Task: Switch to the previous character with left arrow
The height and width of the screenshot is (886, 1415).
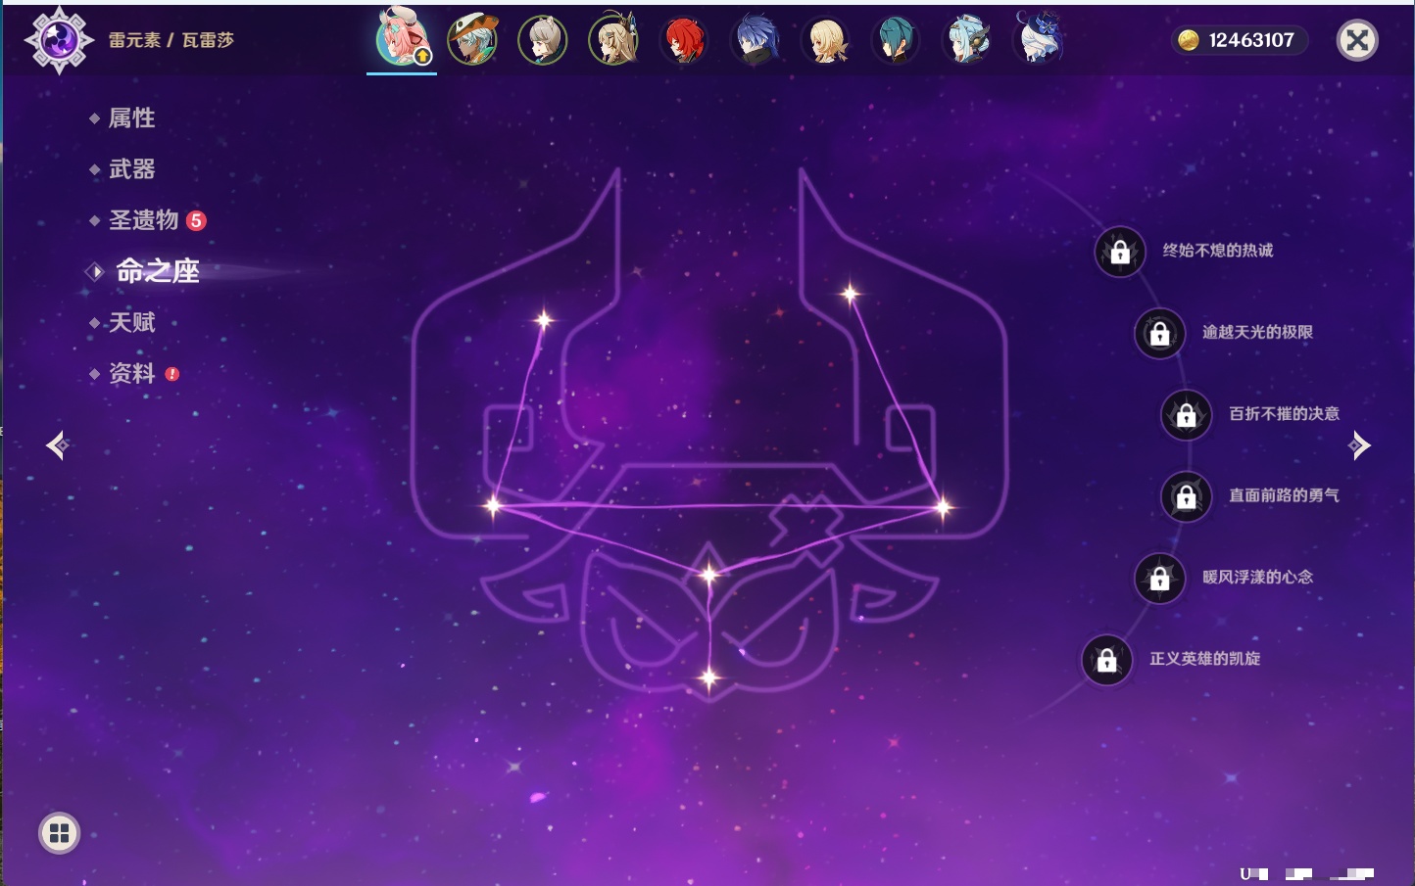Action: coord(58,445)
